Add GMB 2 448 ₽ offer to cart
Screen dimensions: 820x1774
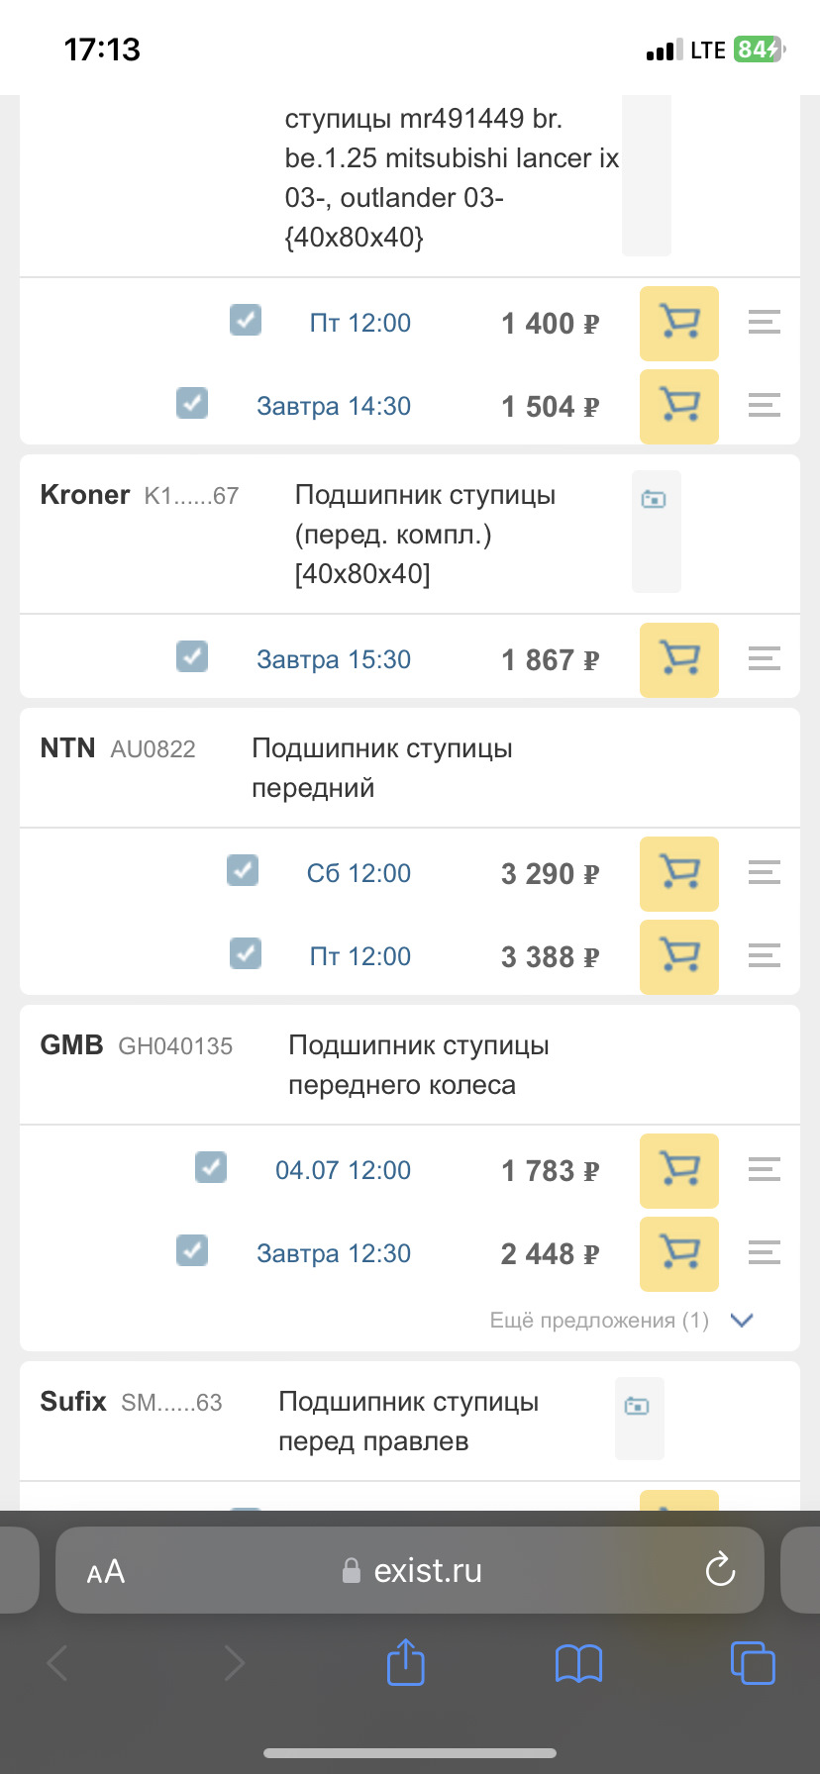click(x=679, y=1254)
